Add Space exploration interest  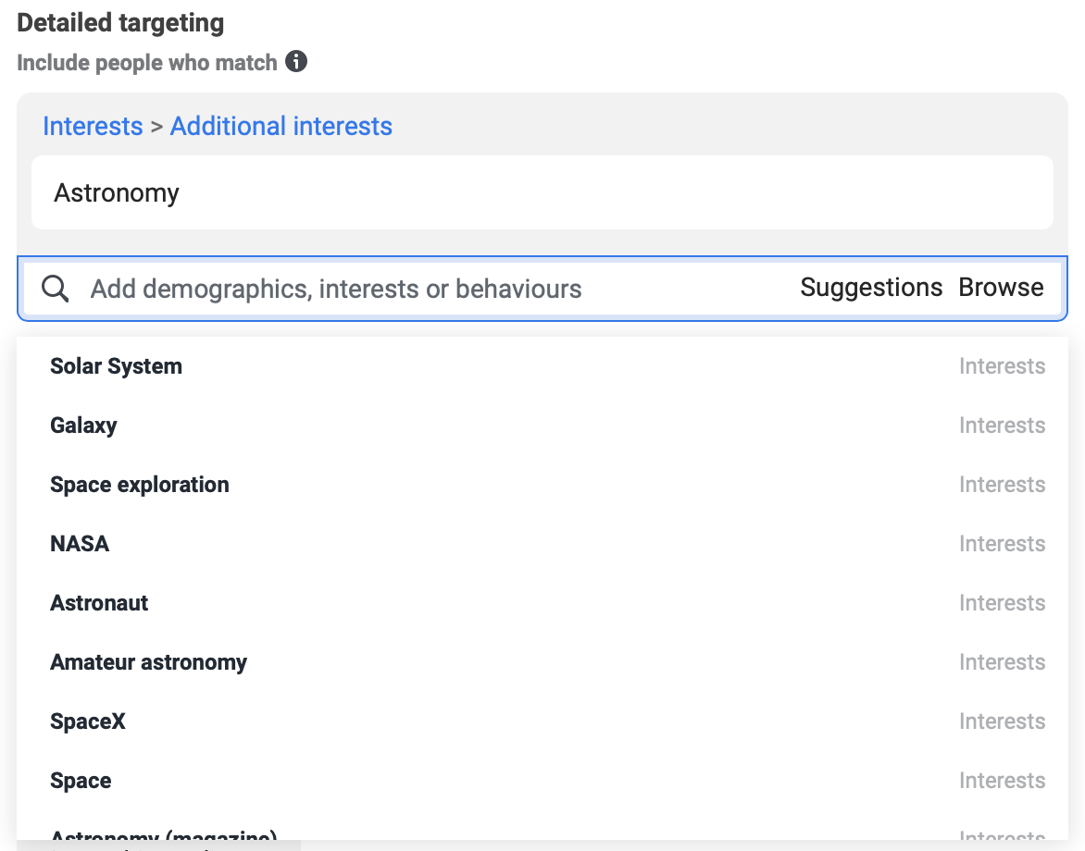[x=139, y=485]
